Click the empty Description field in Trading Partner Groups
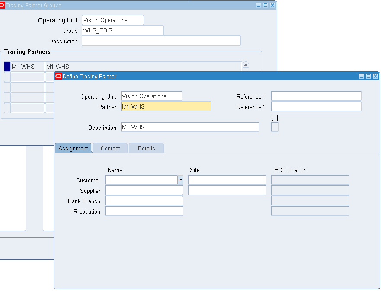Image resolution: width=381 pixels, height=291 pixels. (160, 40)
